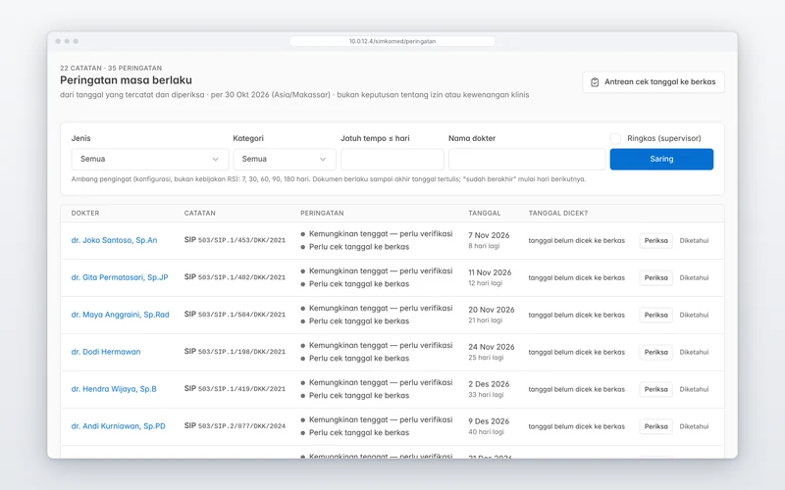Click the DOKTER column header

[85, 213]
